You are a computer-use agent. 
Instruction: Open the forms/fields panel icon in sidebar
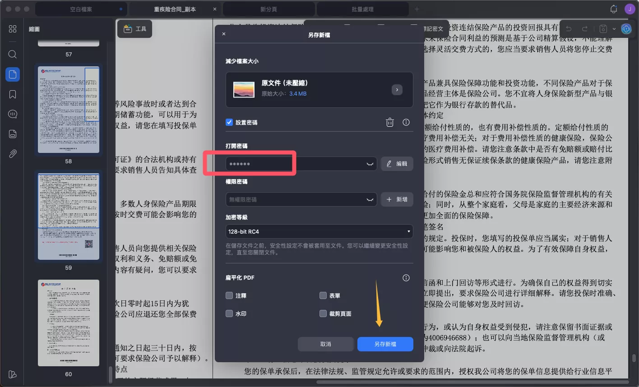tap(13, 134)
